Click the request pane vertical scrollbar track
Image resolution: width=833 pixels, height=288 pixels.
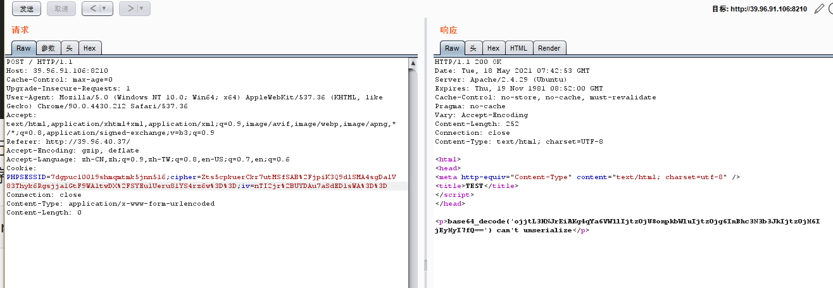tap(413, 177)
